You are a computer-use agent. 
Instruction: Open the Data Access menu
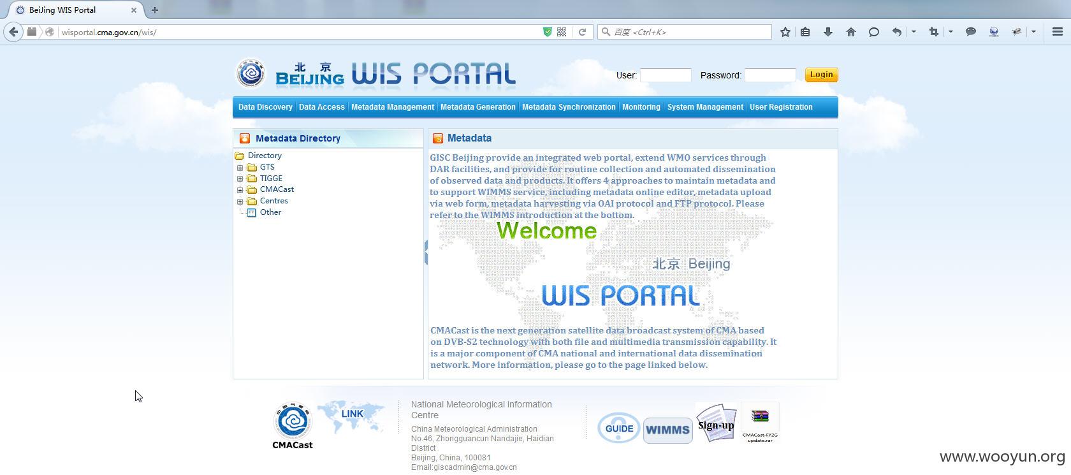coord(322,107)
